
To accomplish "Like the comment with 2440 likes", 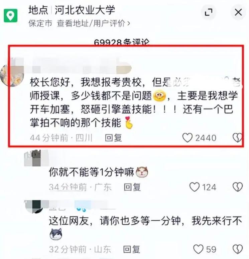I will pos(187,138).
